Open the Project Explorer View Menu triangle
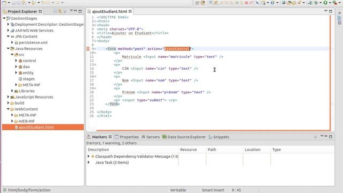 (x=71, y=11)
